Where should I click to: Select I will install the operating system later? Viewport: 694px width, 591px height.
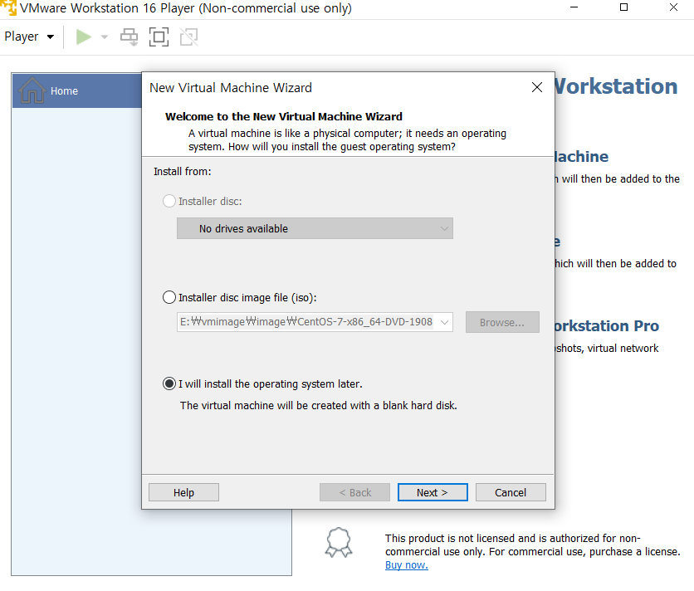click(169, 383)
